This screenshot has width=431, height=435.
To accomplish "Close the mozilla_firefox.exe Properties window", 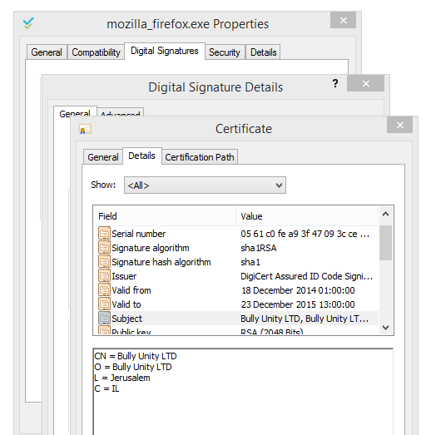I will (x=344, y=20).
